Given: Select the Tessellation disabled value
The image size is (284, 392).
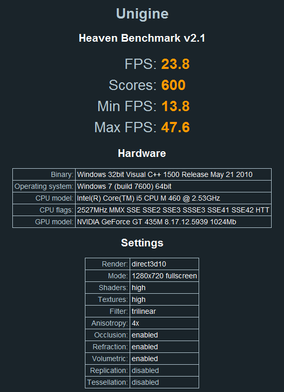Looking at the screenshot, I should pos(164,382).
